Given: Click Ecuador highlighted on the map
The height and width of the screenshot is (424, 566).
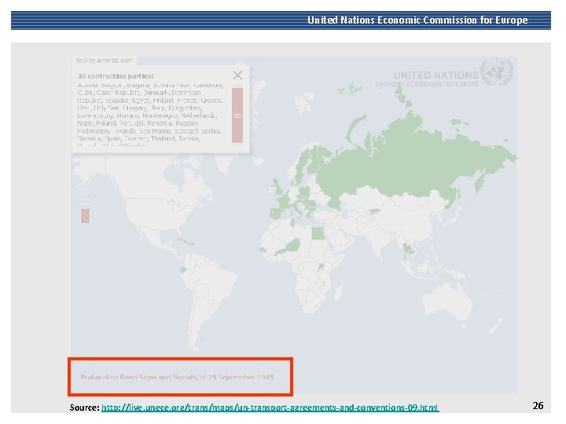Looking at the screenshot, I should (x=183, y=269).
